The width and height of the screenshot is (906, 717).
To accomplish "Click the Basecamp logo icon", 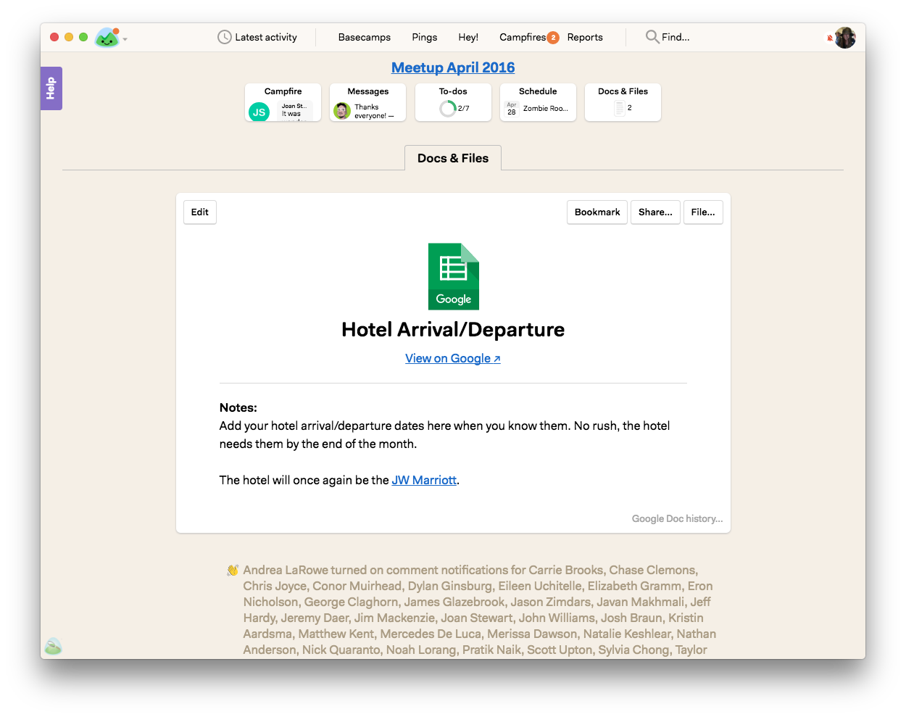I will [x=107, y=37].
